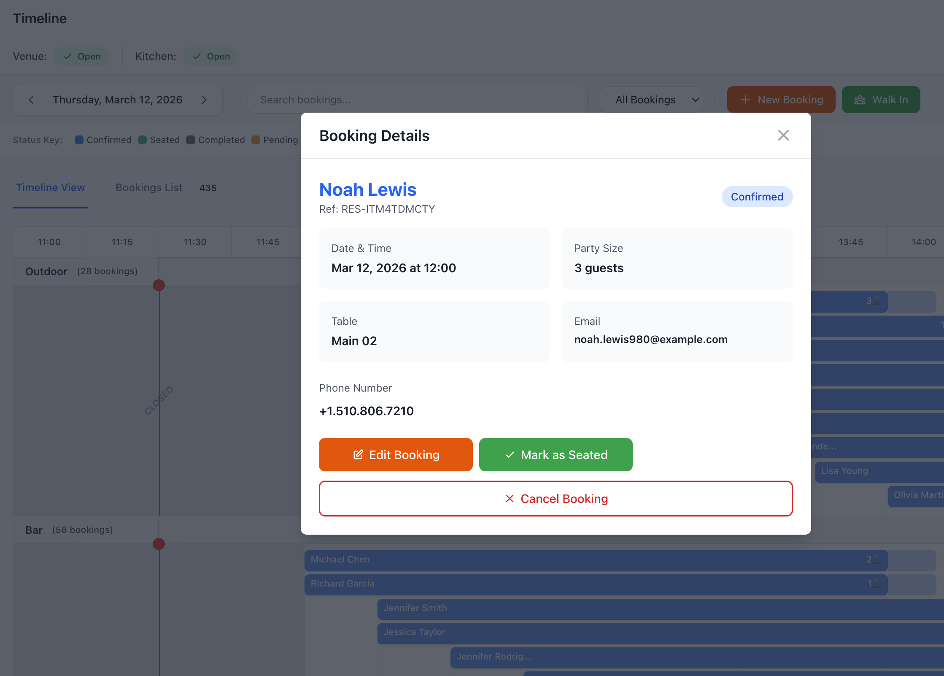Collapse the Outdoor section header

[46, 271]
